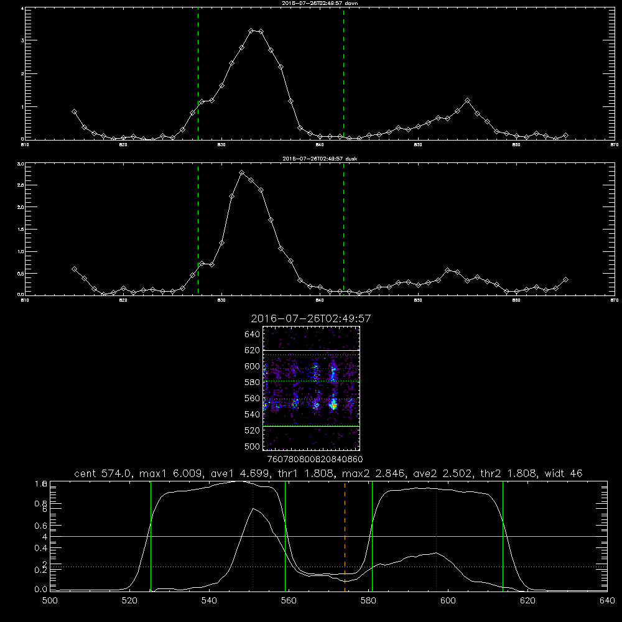This screenshot has width=622, height=622.
Task: Click the solid green line near 559
Action: [x=285, y=536]
